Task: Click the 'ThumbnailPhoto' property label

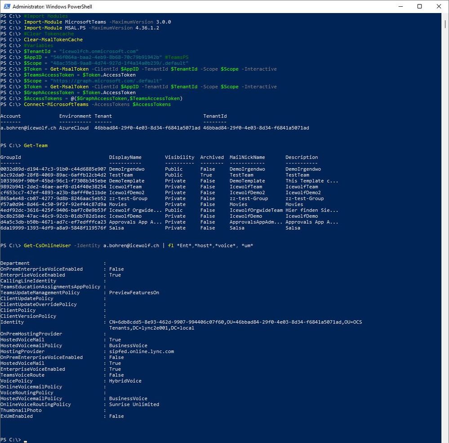Action: point(21,410)
